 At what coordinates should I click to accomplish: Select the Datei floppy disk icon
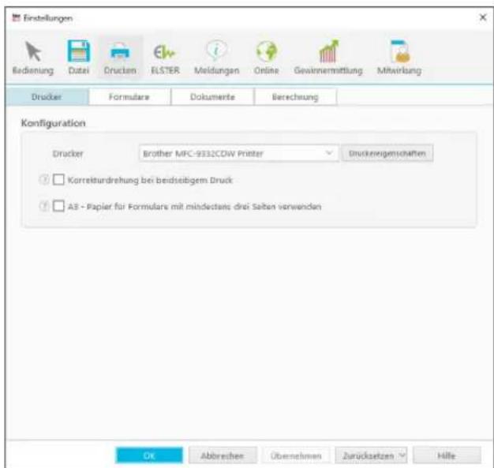click(79, 51)
